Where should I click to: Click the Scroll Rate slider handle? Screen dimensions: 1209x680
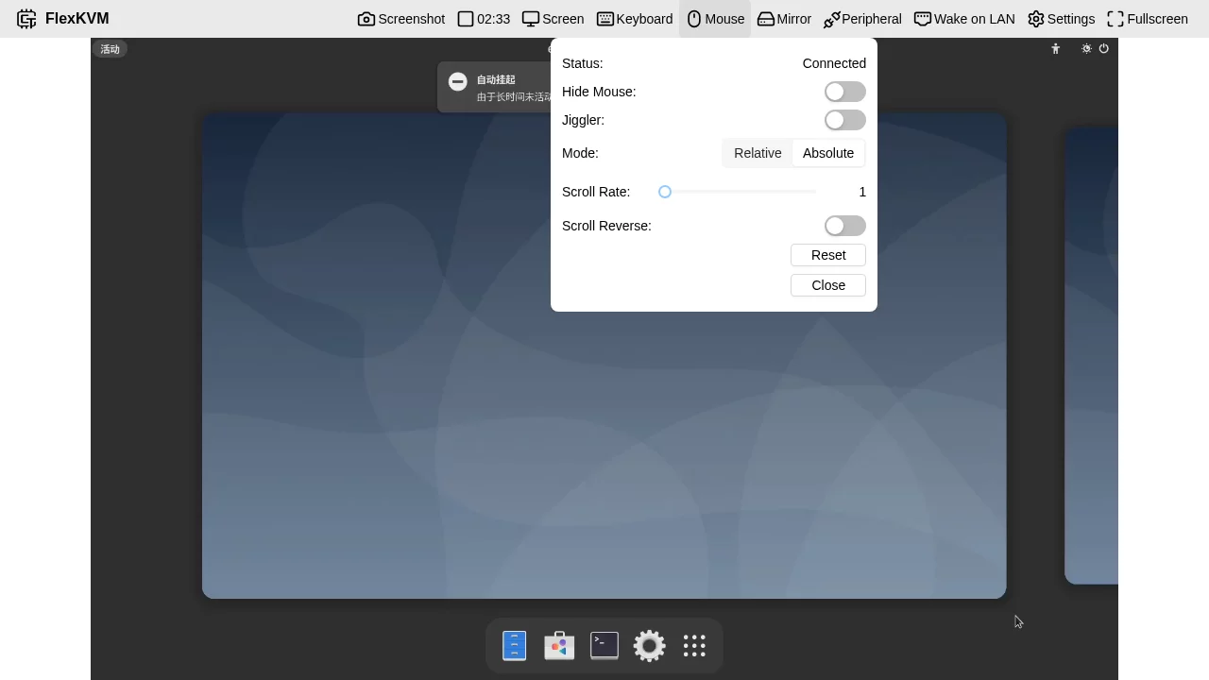665,192
